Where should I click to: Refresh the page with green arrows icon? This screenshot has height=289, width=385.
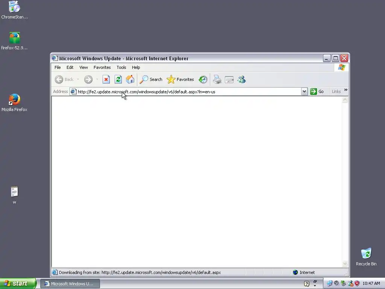(x=118, y=79)
